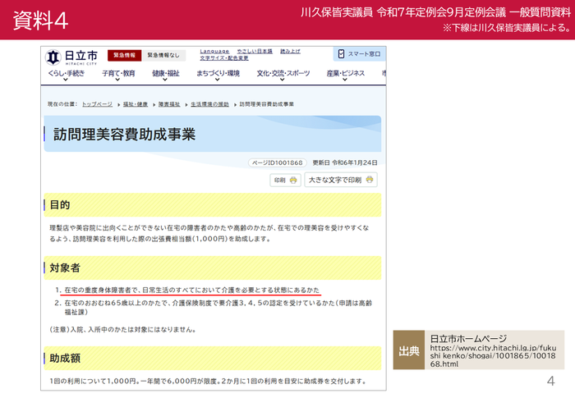Screen dimensions: 575x398
Task: Click the Hitachi City logo emblem
Action: tap(53, 57)
